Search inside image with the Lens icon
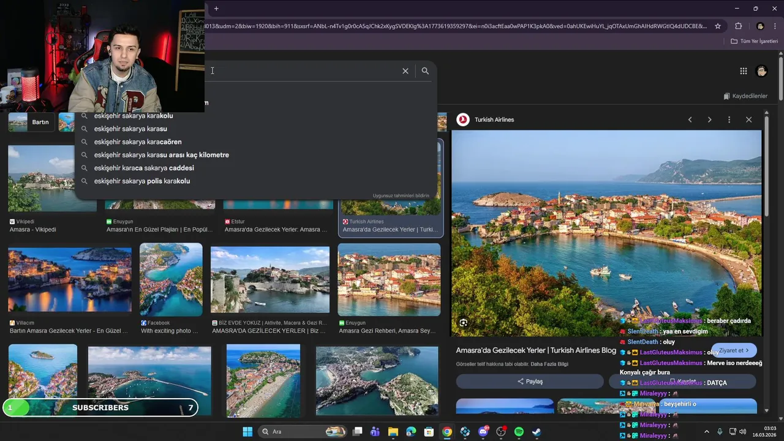Screen dimensions: 784x441 pos(464,323)
